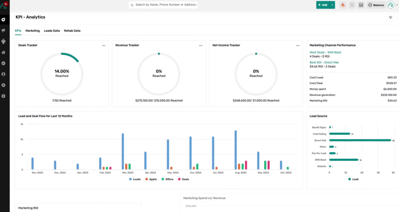Click the account avatar logo

pos(390,5)
